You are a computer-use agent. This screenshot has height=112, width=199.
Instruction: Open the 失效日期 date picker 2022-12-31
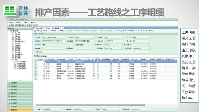(149, 49)
